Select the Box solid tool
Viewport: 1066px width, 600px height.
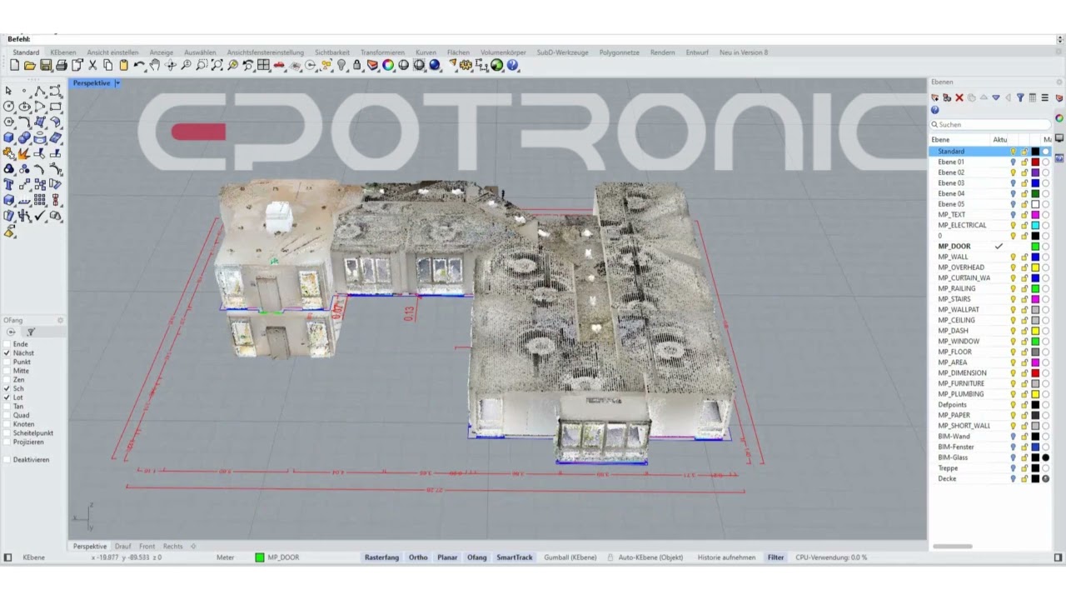(8, 137)
